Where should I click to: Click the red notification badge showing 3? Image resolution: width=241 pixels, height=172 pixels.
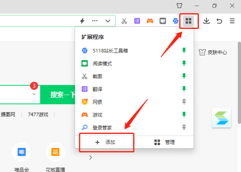pyautogui.click(x=34, y=86)
